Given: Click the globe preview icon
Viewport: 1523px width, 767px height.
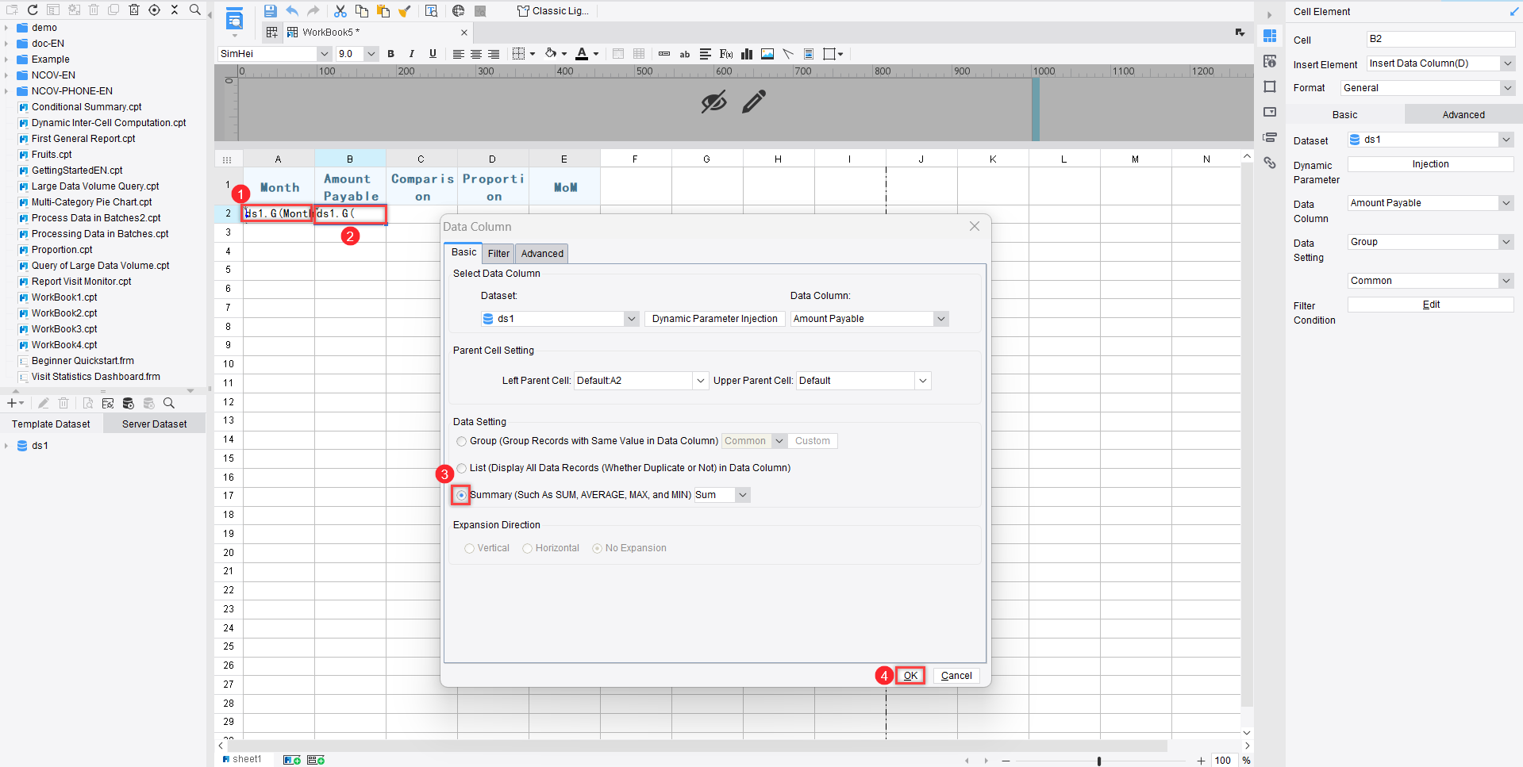Looking at the screenshot, I should [459, 11].
